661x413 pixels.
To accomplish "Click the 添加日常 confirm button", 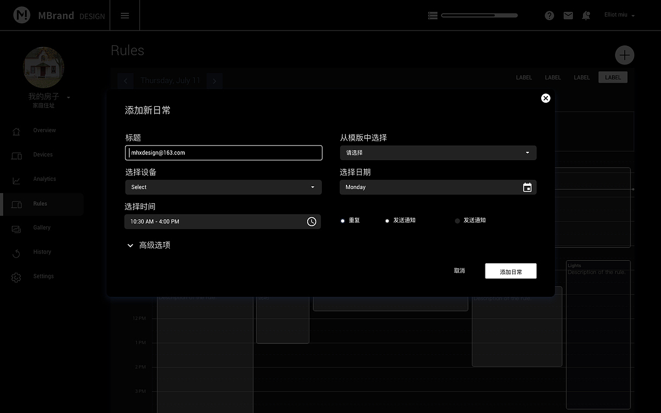I will pos(511,271).
